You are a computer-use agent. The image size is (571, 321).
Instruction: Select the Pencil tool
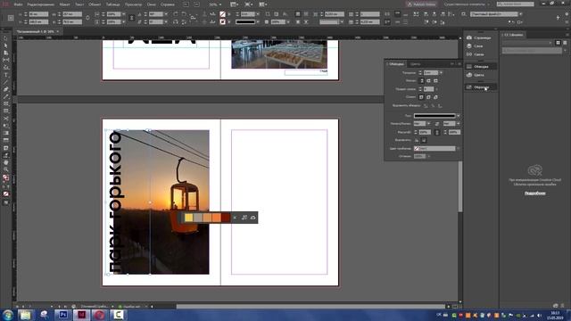tap(5, 97)
